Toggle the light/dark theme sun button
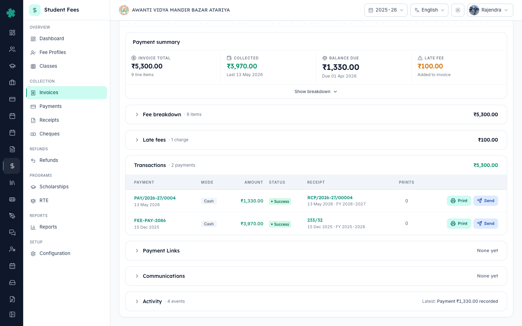Viewport: 522px width, 326px height. (x=458, y=10)
